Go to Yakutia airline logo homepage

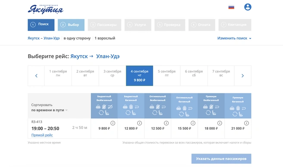pyautogui.click(x=45, y=9)
